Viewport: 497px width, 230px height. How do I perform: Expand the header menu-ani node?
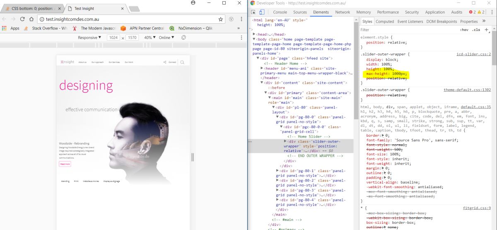[x=262, y=68]
